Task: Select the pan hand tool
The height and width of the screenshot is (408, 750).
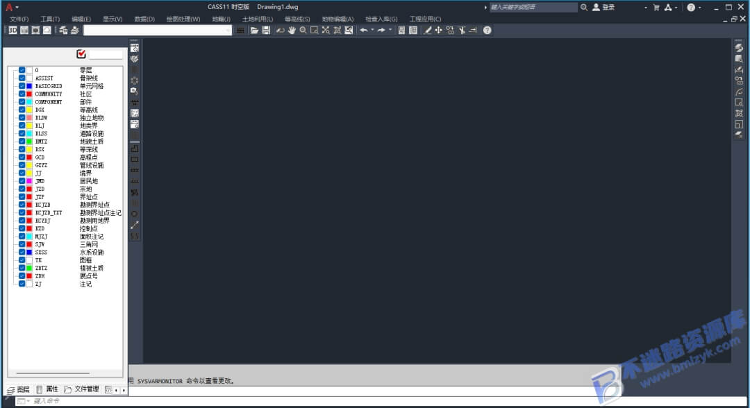Action: click(292, 30)
